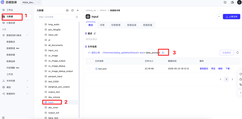Open 数据质量 in sidebar
Image resolution: width=242 pixels, height=119 pixels.
[11, 55]
